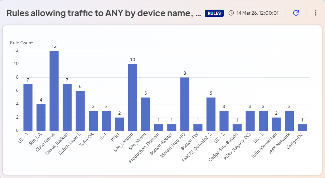Select the Site_Miami bar

pos(146,114)
